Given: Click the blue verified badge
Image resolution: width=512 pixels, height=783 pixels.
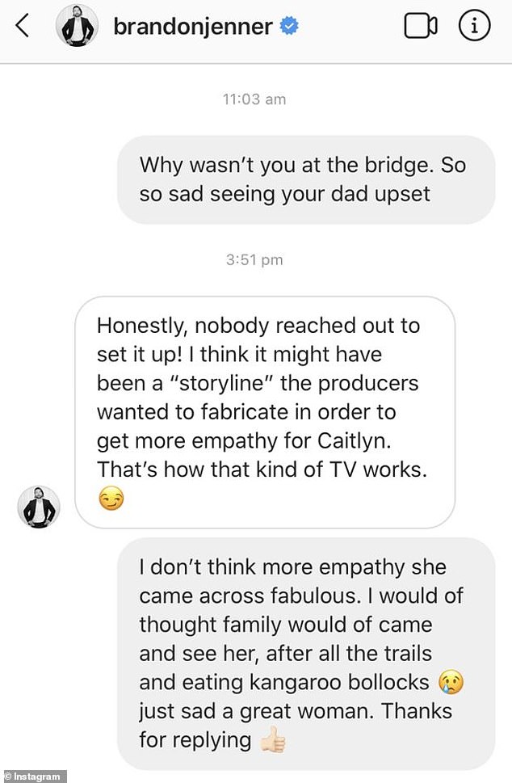Looking at the screenshot, I should [289, 27].
